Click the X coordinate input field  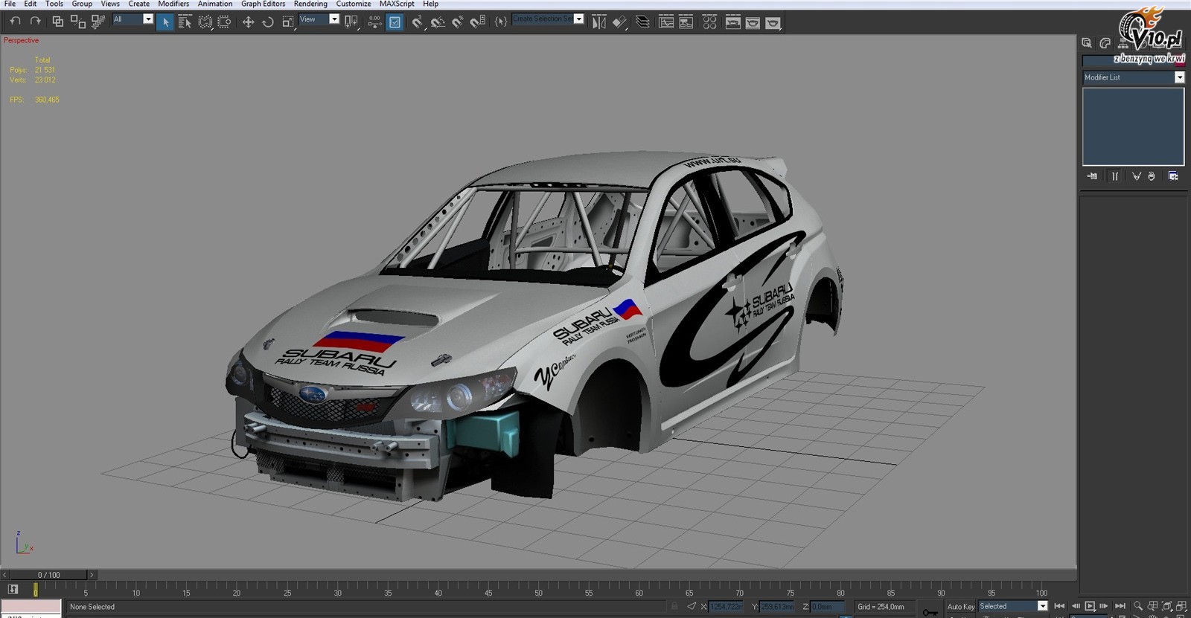point(726,607)
